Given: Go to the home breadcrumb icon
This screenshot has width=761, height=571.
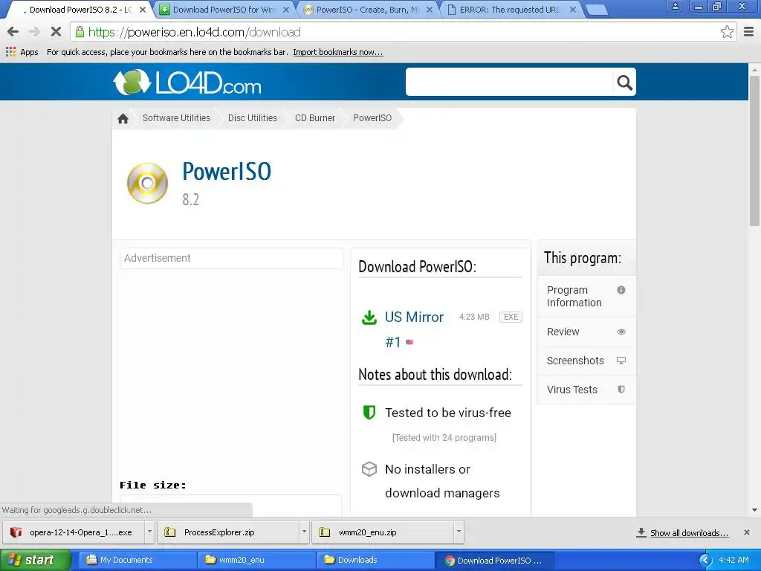Looking at the screenshot, I should pyautogui.click(x=123, y=118).
